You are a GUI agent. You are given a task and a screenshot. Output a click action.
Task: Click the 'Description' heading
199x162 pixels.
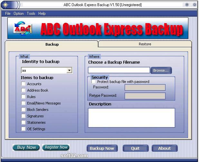pyautogui.click(x=100, y=104)
